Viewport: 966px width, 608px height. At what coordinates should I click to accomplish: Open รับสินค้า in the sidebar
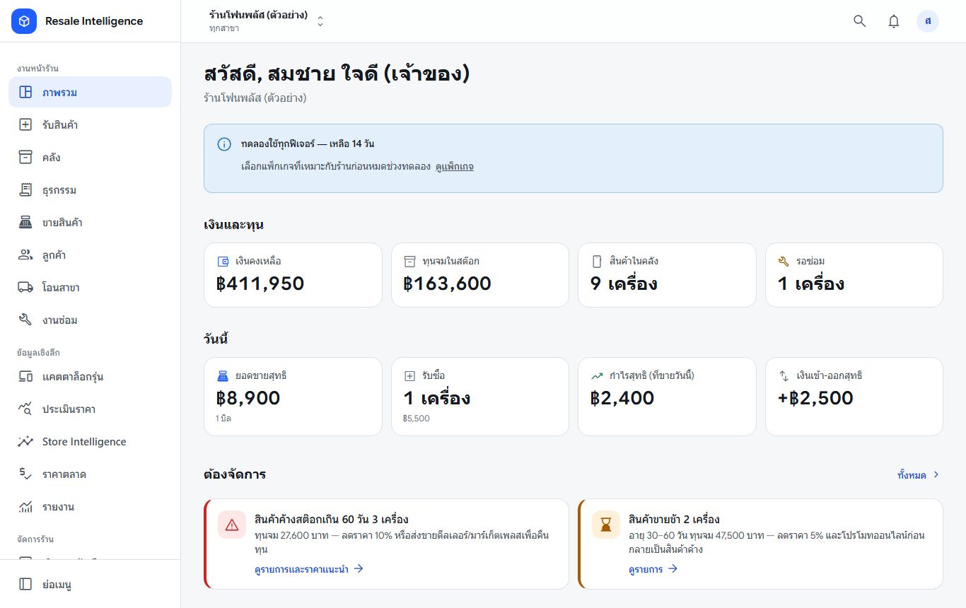(x=90, y=124)
